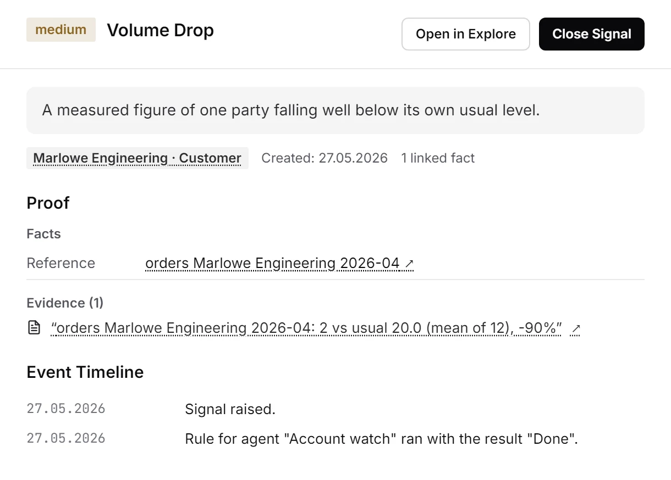The image size is (671, 480).
Task: Select the medium severity badge
Action: (61, 30)
